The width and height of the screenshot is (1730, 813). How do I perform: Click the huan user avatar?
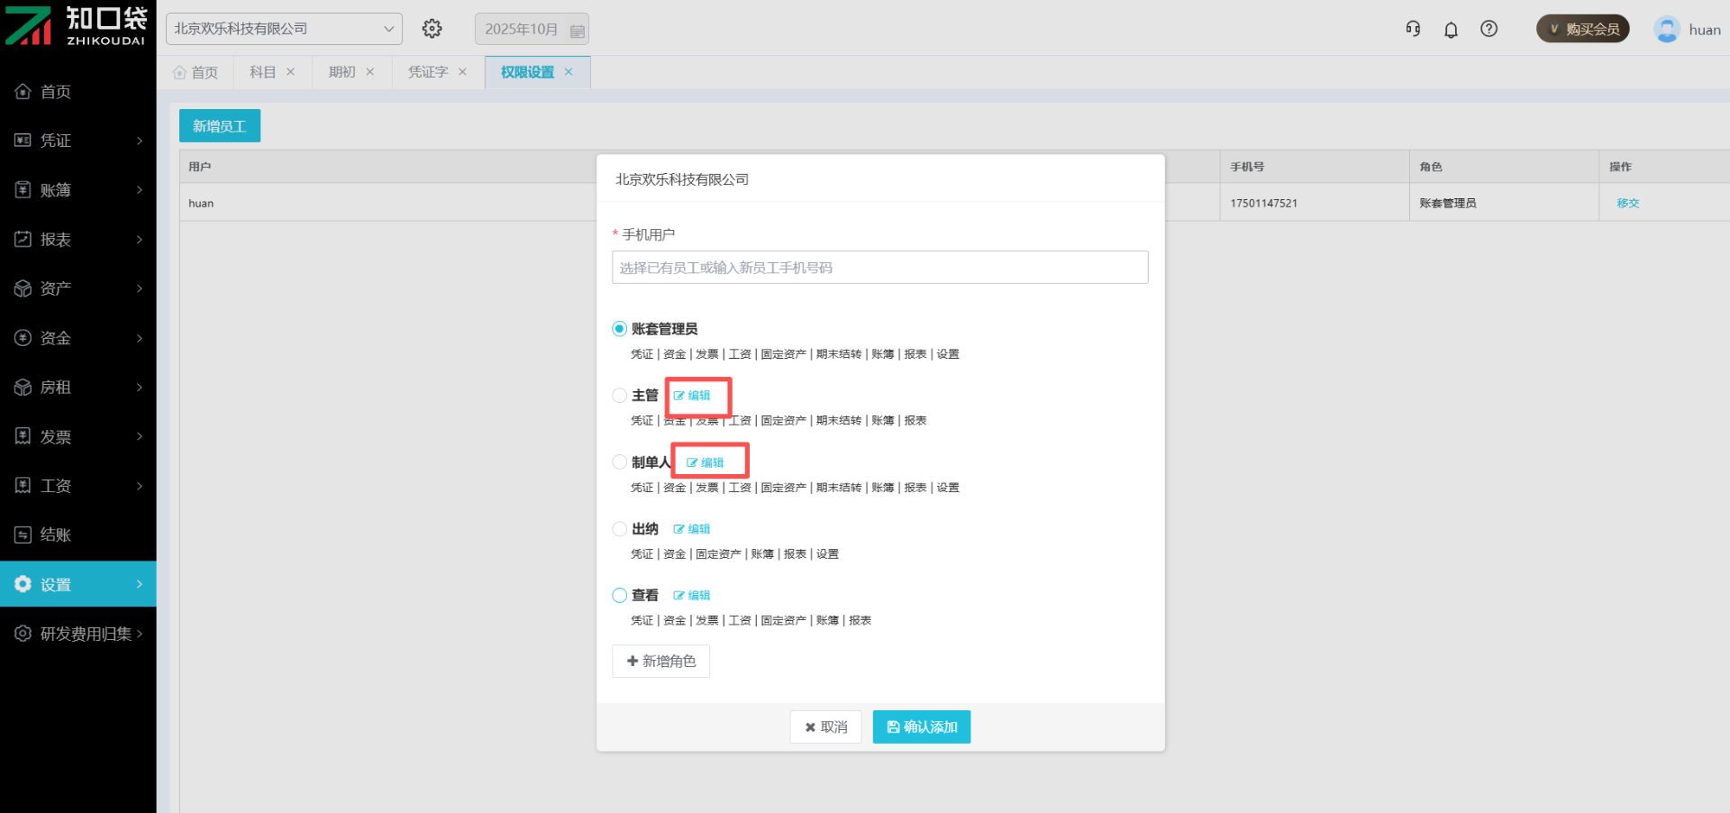1666,30
